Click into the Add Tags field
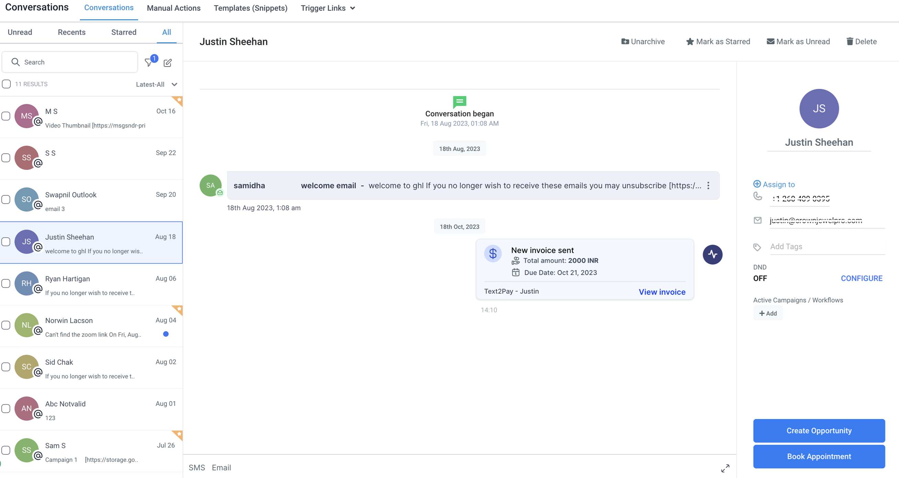Screen dimensions: 899x478 (827, 246)
